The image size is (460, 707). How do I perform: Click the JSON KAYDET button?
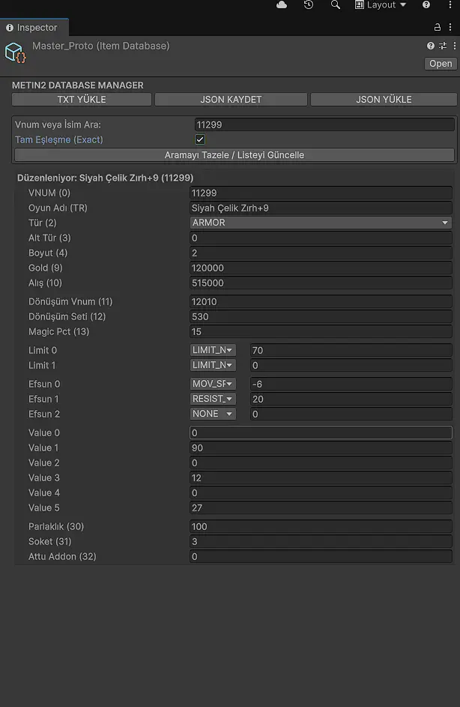(231, 99)
